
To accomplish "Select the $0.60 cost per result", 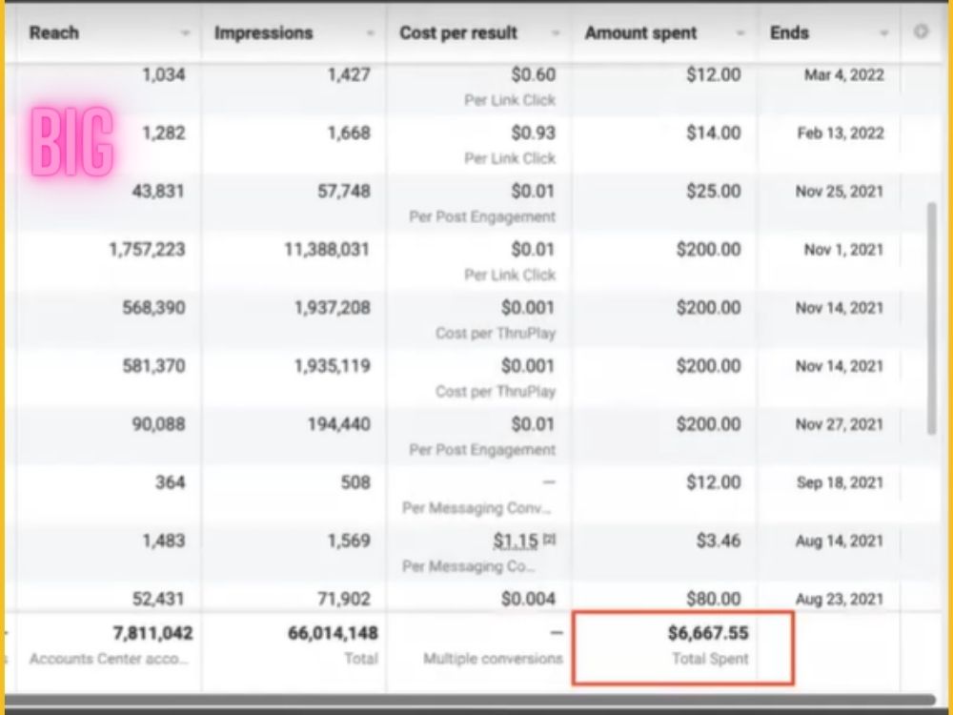I will pyautogui.click(x=533, y=74).
